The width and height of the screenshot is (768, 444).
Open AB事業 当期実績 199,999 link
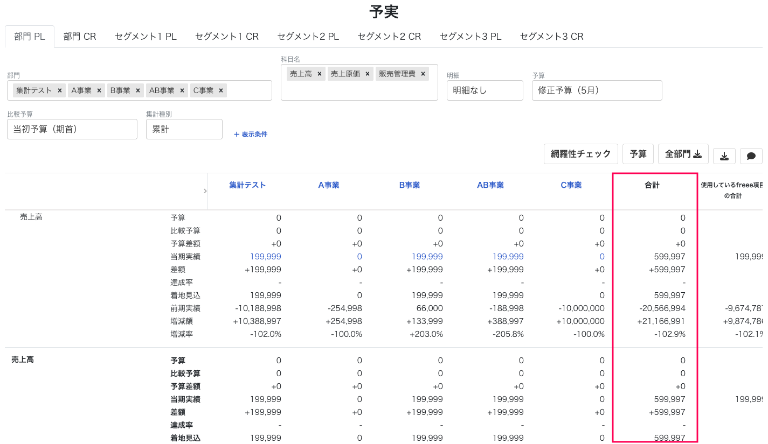click(x=508, y=257)
